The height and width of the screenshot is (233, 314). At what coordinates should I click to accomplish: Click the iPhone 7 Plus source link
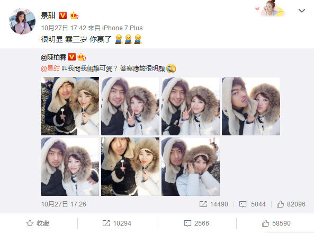pos(122,28)
